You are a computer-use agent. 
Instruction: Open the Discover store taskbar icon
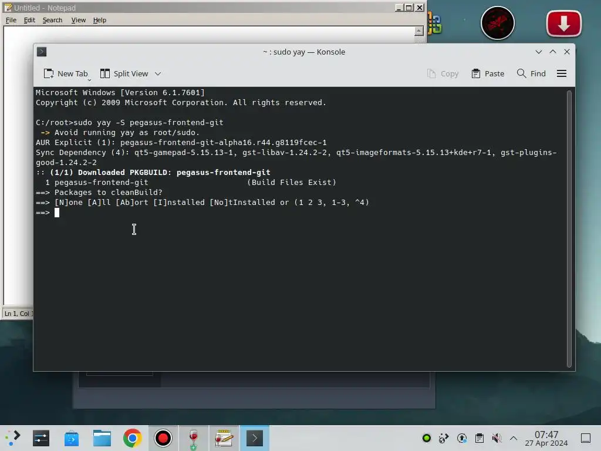pyautogui.click(x=71, y=438)
